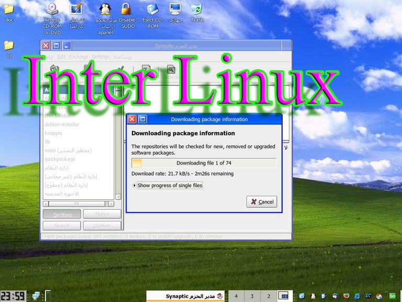Maximize the Downloading package information dialog
Viewport: 402px width, 302px height.
coord(142,119)
